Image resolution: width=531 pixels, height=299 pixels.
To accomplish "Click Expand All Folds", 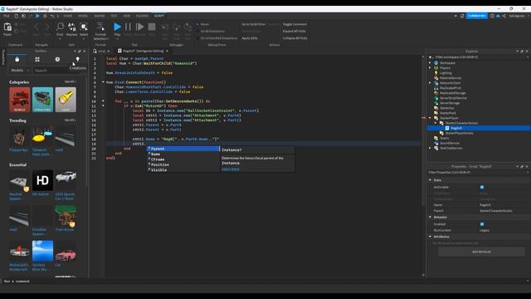I will (294, 32).
